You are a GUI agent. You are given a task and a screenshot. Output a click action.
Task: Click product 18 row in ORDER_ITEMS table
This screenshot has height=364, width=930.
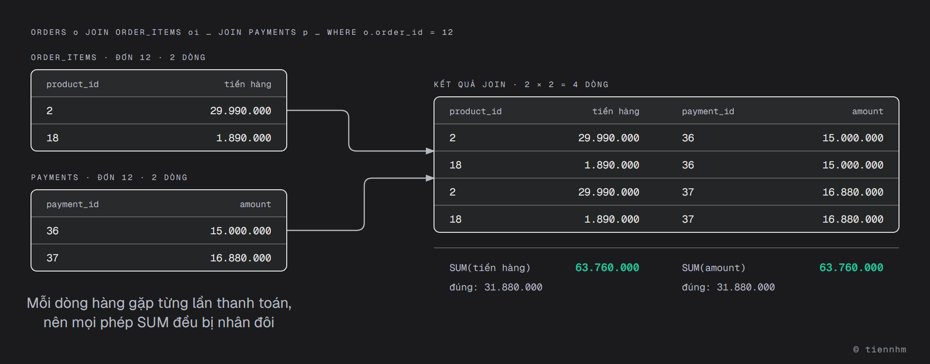(x=159, y=138)
